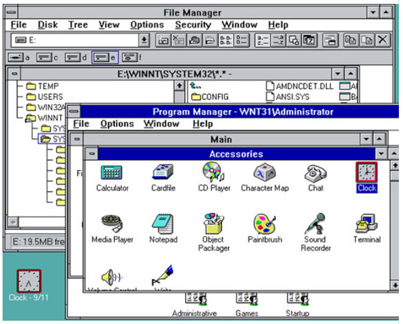Open File Manager's Tree menu

pyautogui.click(x=78, y=25)
